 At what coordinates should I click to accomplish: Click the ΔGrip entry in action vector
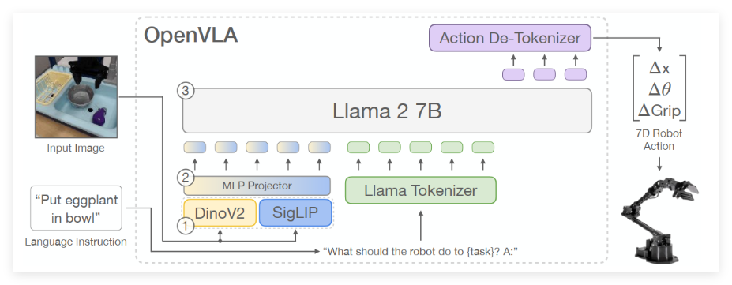coord(659,111)
